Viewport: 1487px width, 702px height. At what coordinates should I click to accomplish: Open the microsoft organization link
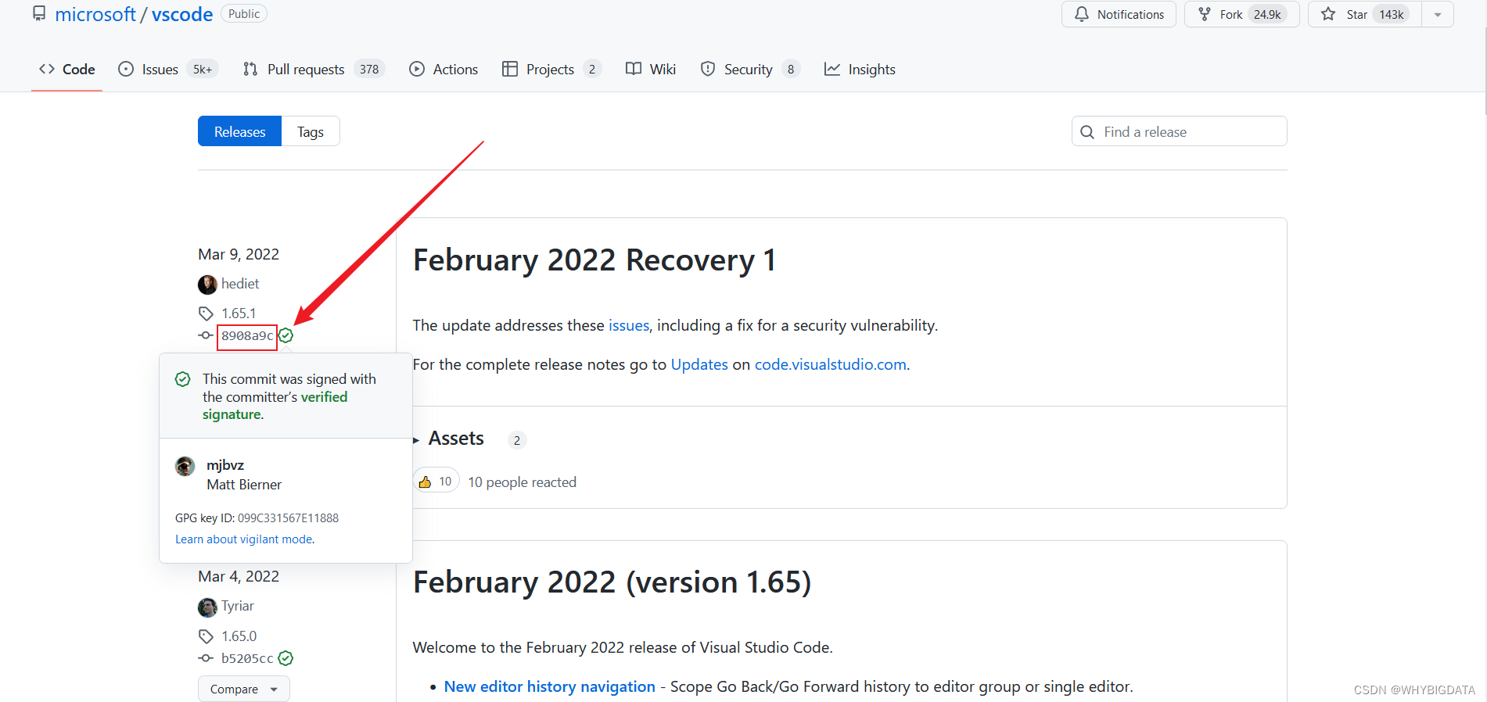[x=95, y=14]
